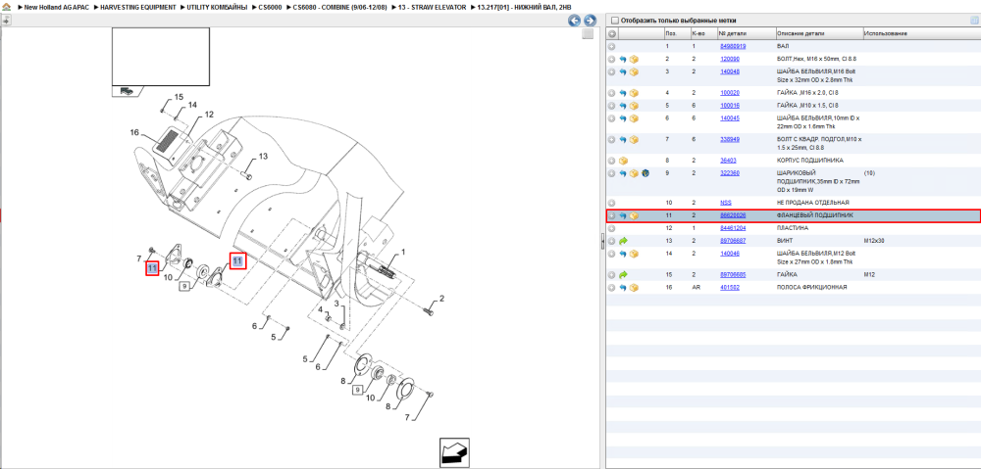Toggle grey plus button for position 4 ГАЙКА
981x469 pixels.
click(x=612, y=93)
